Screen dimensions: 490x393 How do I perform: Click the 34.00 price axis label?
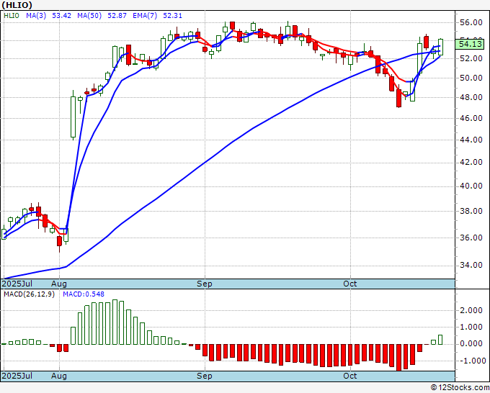pos(471,266)
